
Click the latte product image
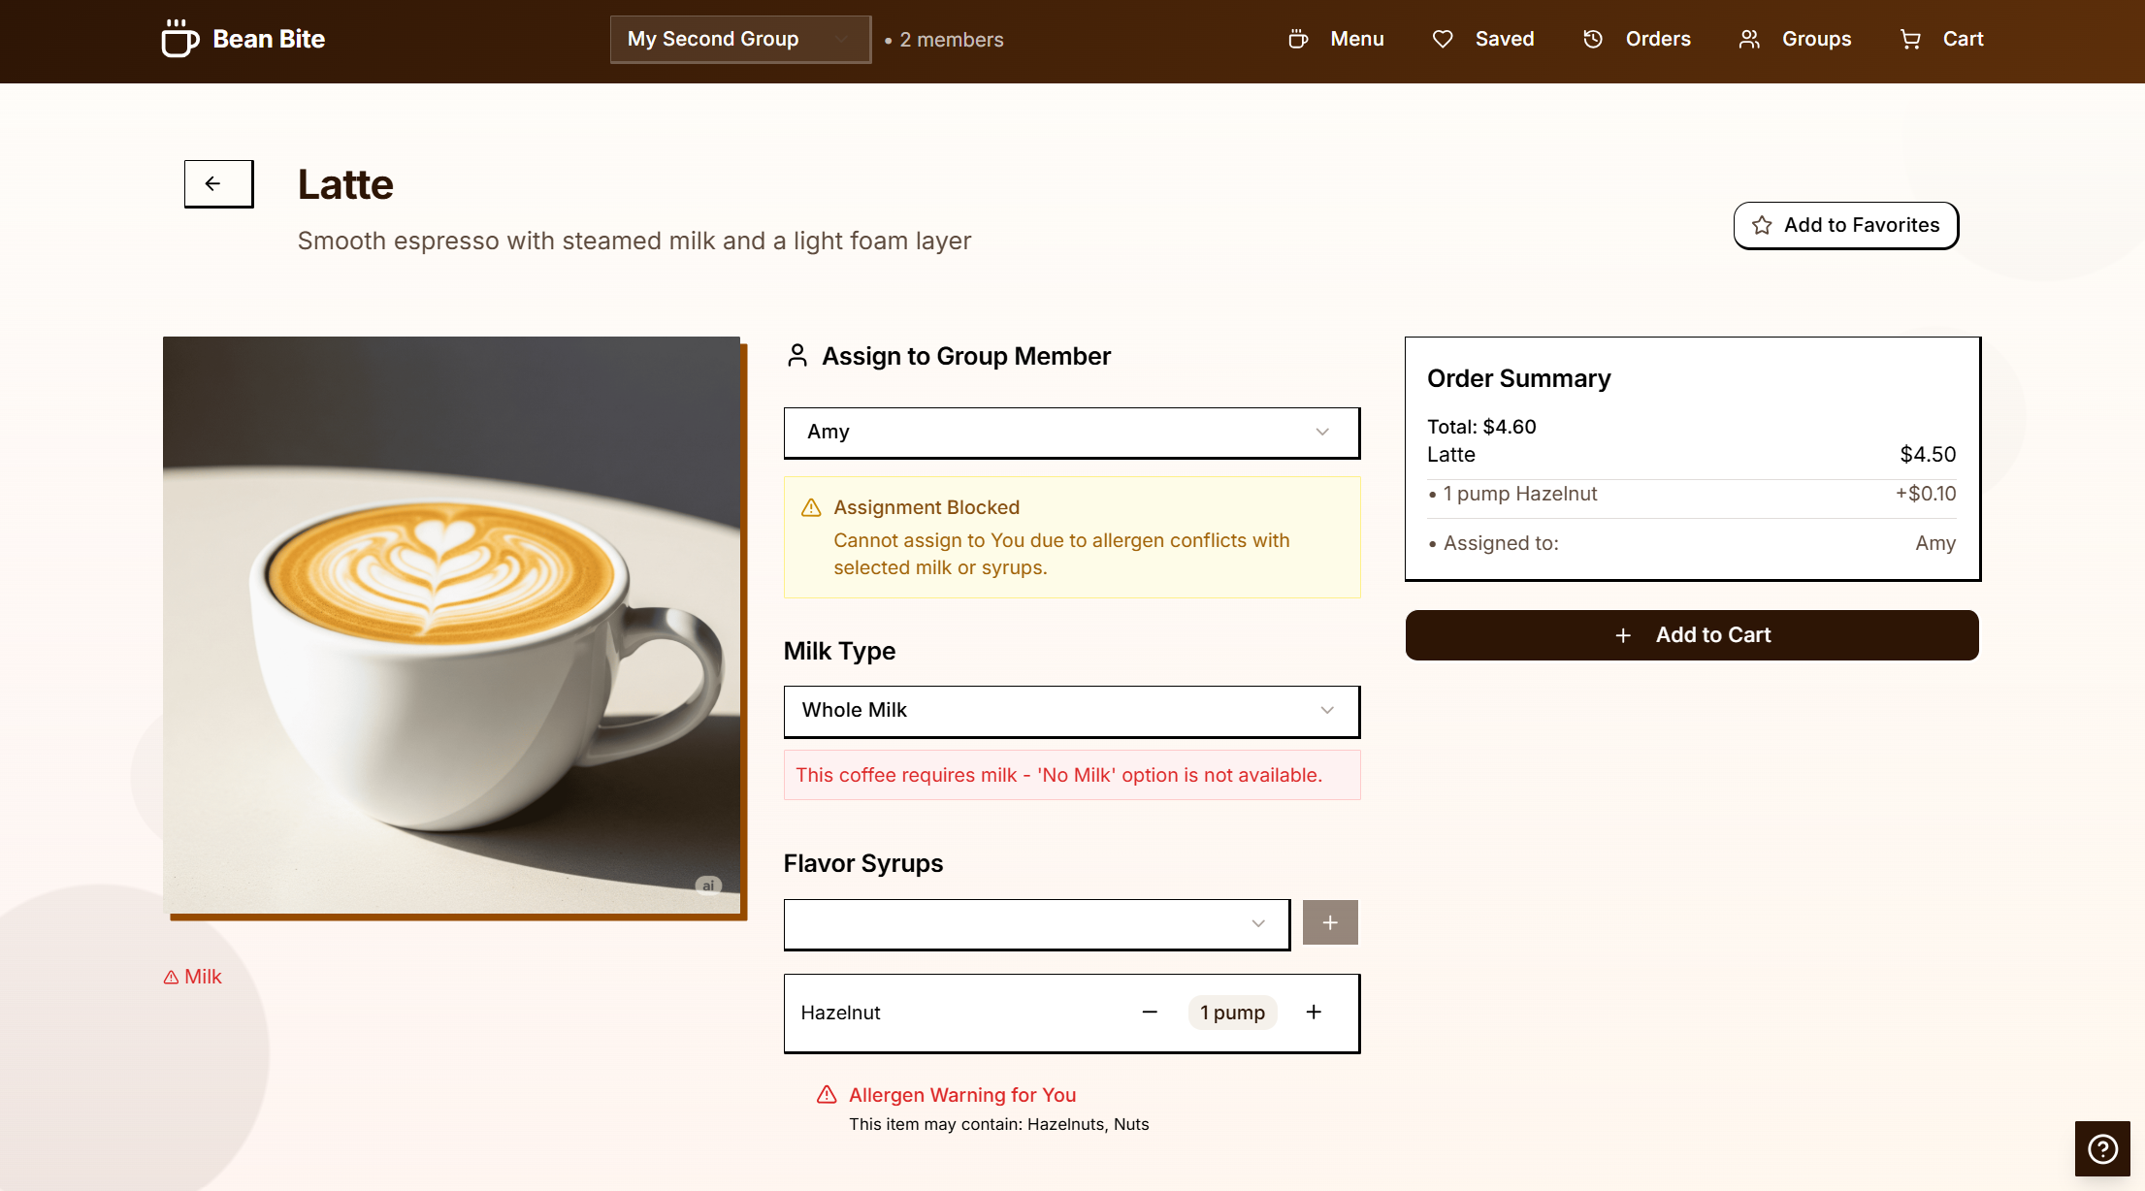pos(451,626)
